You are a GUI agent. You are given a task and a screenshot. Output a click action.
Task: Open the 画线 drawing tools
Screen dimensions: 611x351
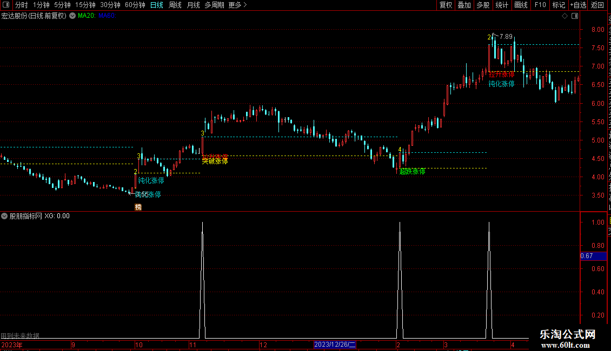[x=521, y=5]
